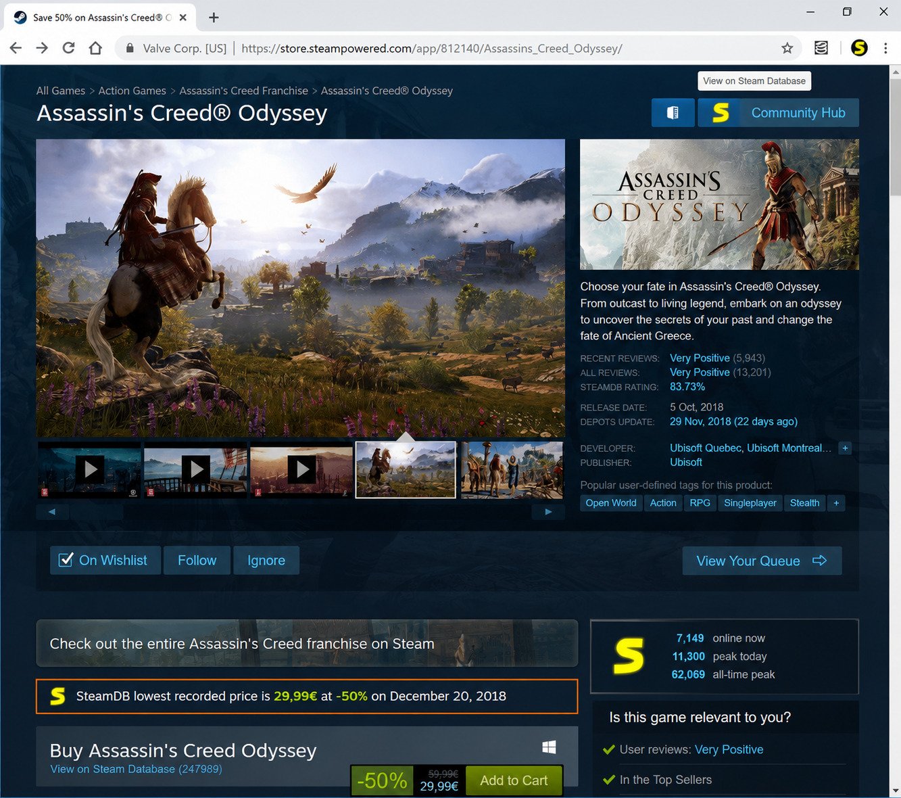Go to Assassin's Creed Franchise breadcrumb
The image size is (901, 798).
[x=243, y=91]
